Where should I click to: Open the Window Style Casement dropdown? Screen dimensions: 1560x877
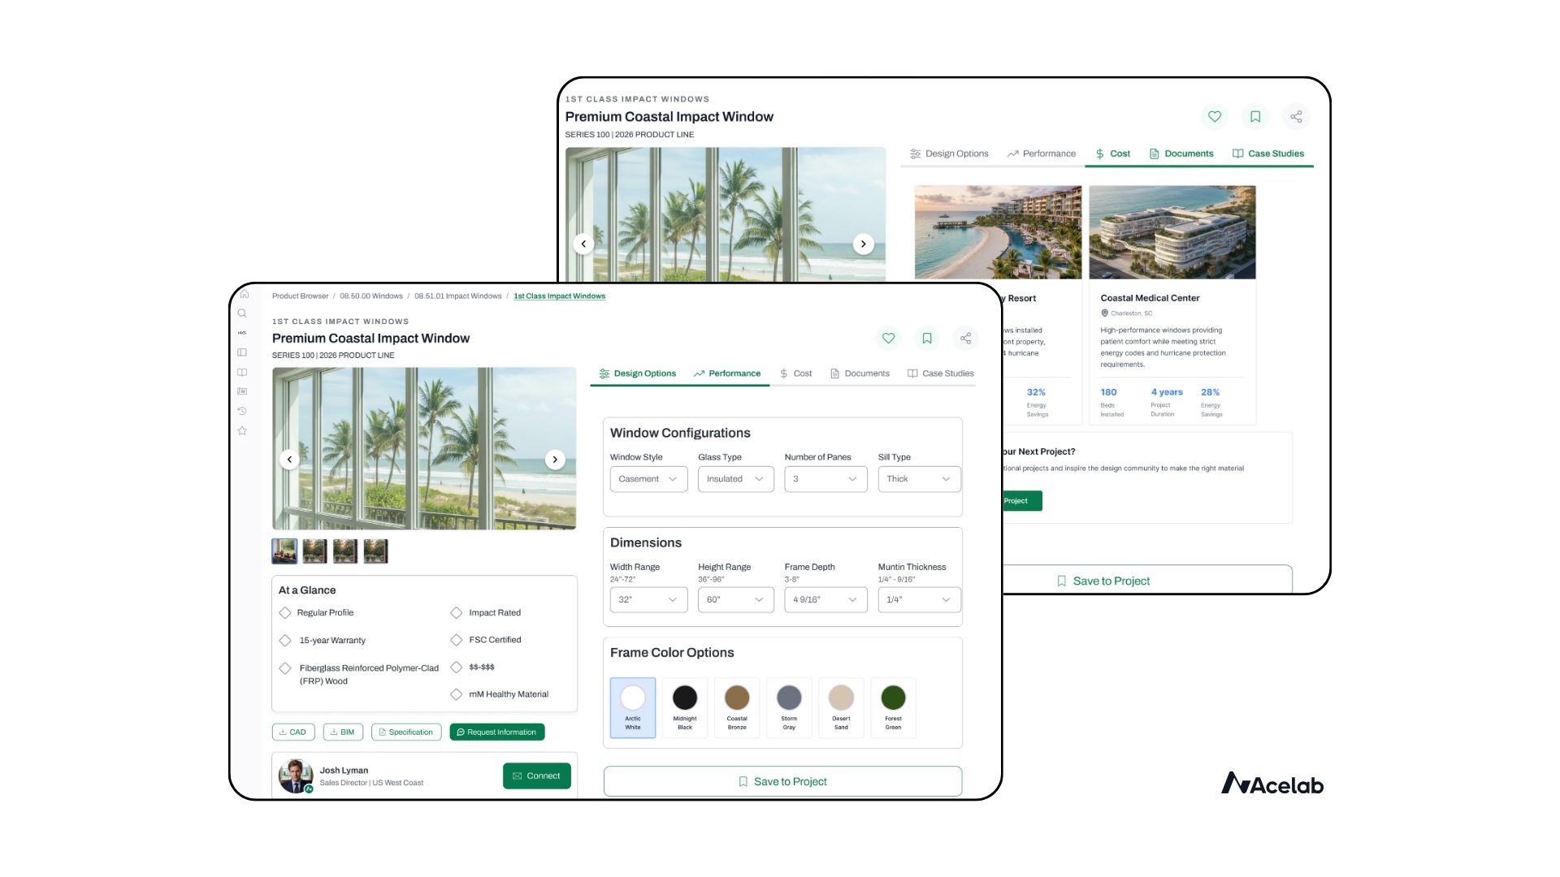[x=648, y=479]
